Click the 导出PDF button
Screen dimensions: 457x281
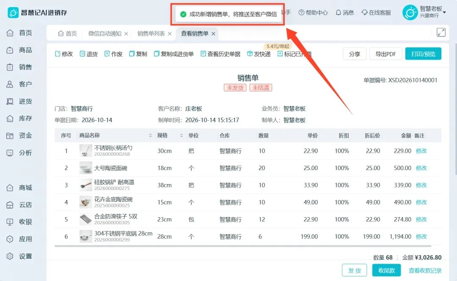[385, 54]
